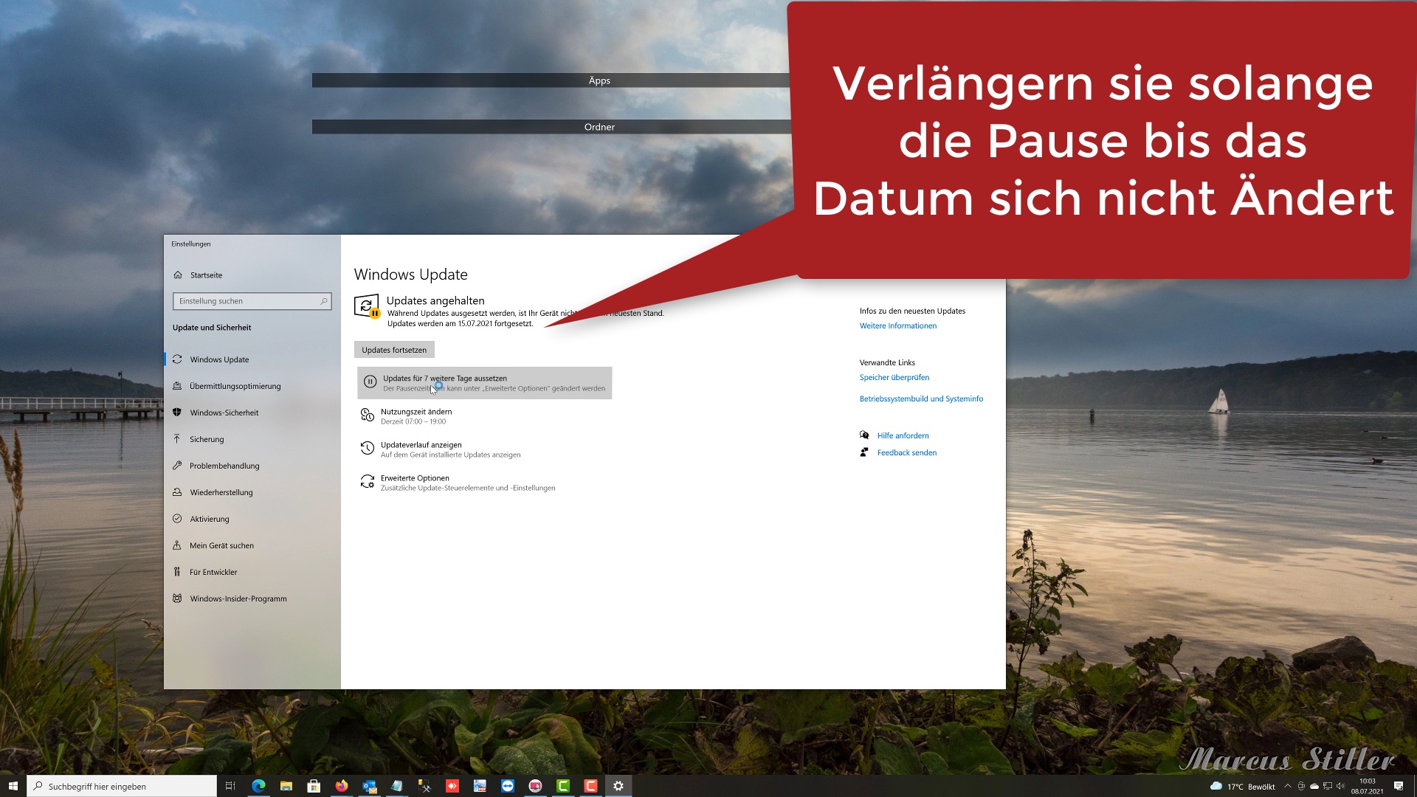Open 'Updateverlauf anzeigen' option
1417x797 pixels.
click(x=450, y=449)
